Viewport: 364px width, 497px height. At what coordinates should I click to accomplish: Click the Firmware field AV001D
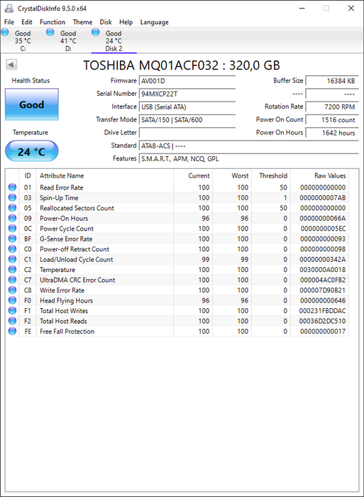187,81
